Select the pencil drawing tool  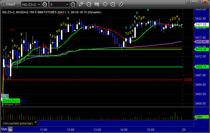pos(81,4)
